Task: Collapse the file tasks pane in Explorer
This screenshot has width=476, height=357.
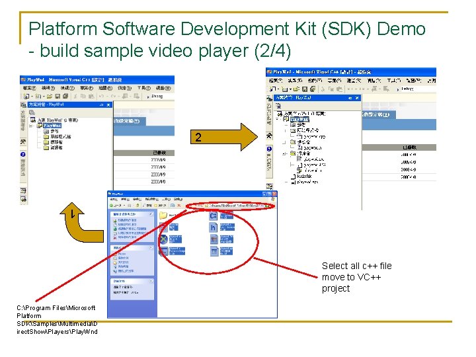Action: tap(151, 214)
